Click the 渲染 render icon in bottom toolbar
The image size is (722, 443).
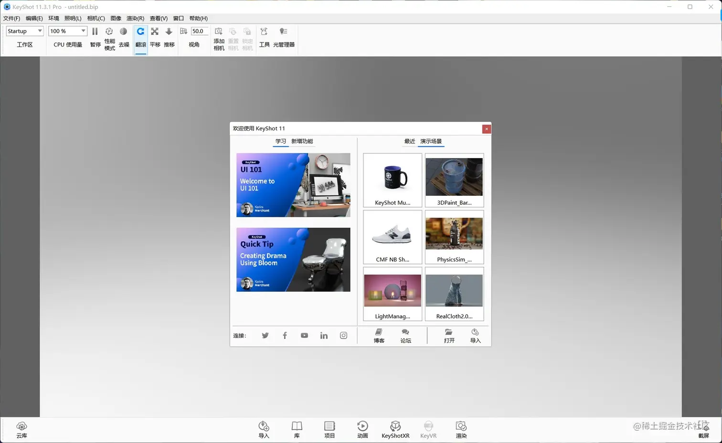pyautogui.click(x=461, y=430)
